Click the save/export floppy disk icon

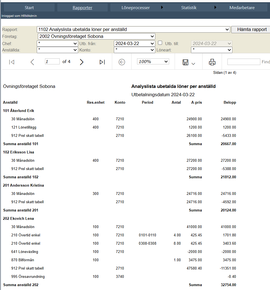[185, 62]
